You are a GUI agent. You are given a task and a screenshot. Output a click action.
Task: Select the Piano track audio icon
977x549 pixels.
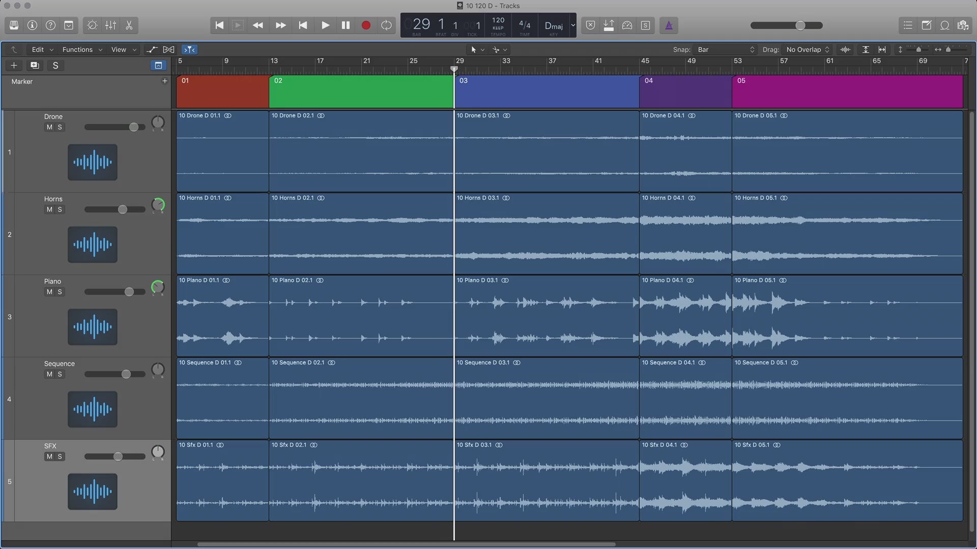coord(93,327)
